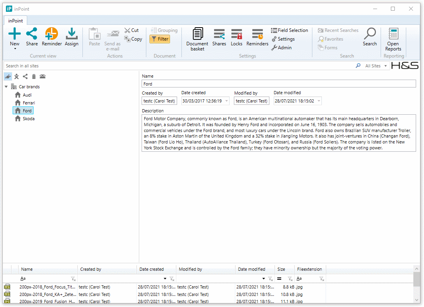
Task: Toggle the planet icon view in tree toolbar
Action: (x=8, y=76)
